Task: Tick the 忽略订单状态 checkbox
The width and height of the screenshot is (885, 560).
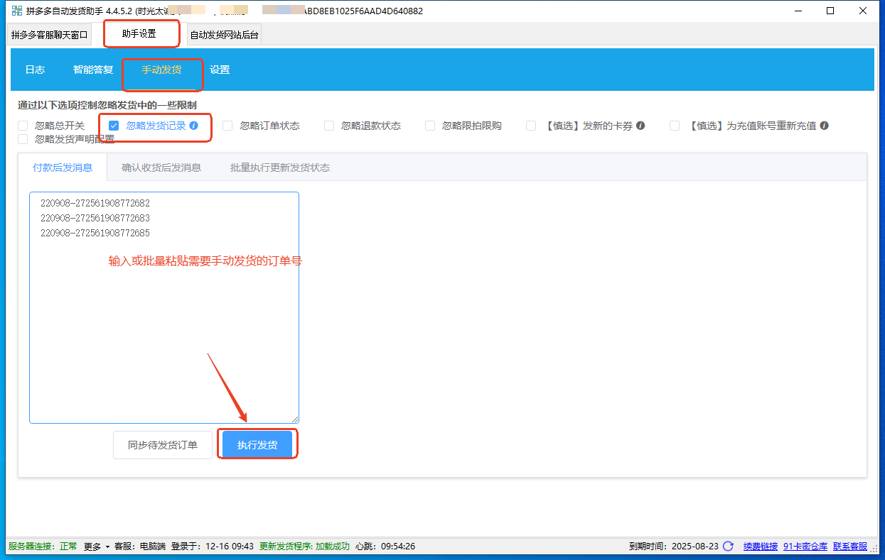Action: [227, 126]
